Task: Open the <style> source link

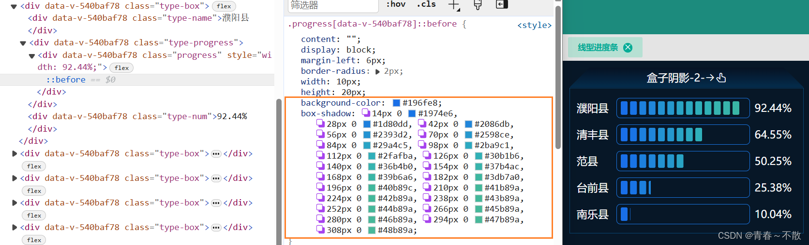Action: pyautogui.click(x=534, y=25)
